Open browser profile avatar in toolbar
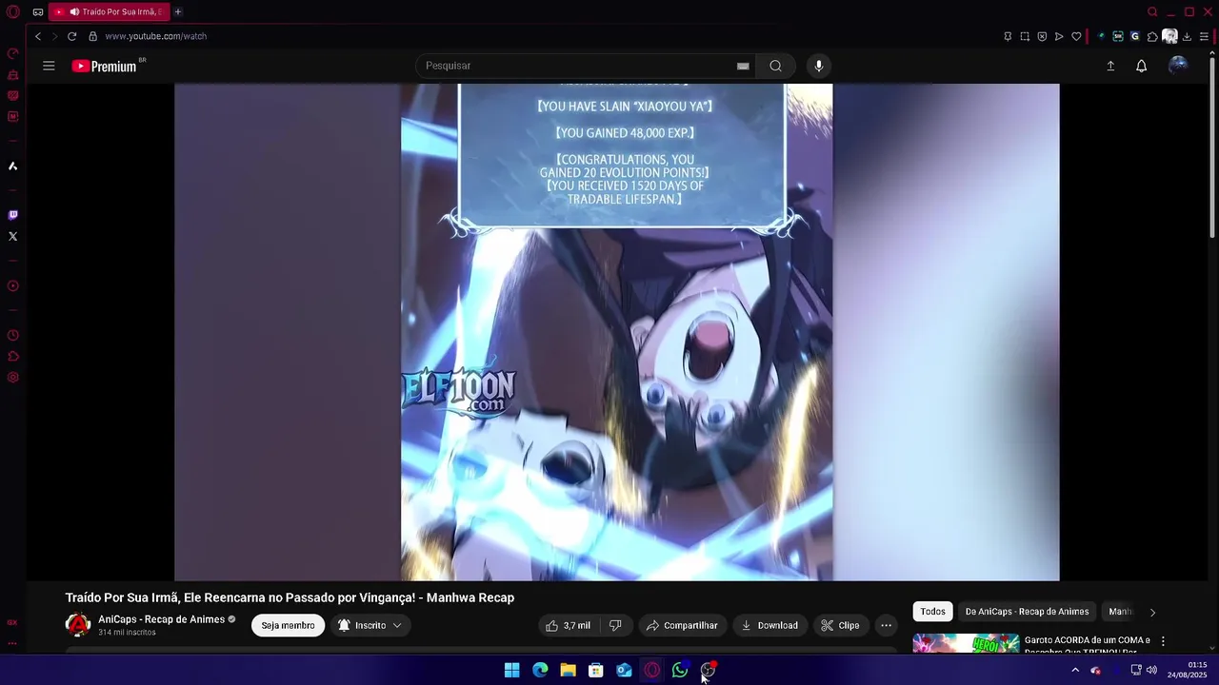Viewport: 1219px width, 685px height. (x=1169, y=36)
